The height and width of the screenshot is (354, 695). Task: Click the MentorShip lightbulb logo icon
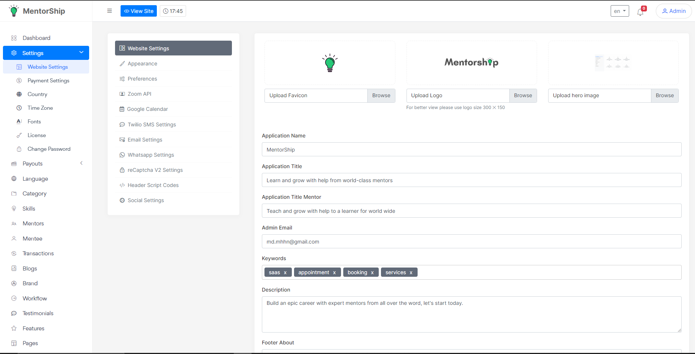14,11
